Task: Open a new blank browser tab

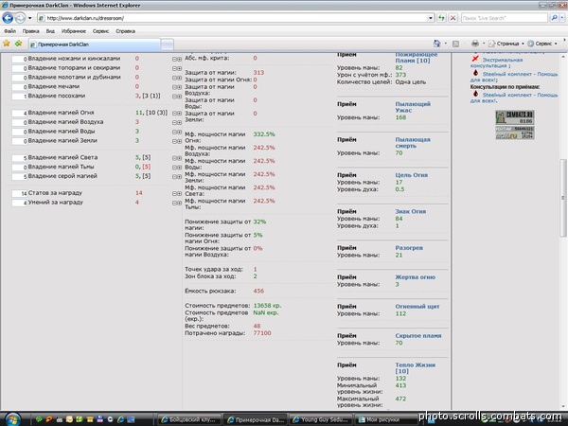Action: (167, 44)
